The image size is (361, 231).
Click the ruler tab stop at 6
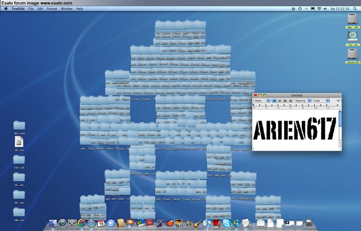click(x=290, y=106)
